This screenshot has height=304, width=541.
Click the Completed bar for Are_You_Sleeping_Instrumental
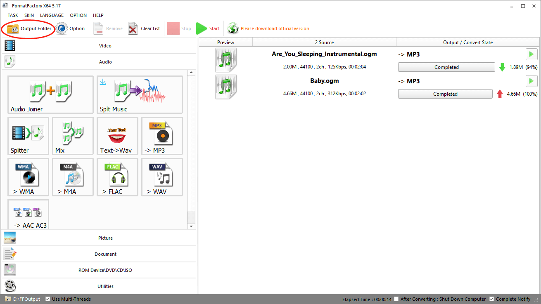(x=446, y=67)
